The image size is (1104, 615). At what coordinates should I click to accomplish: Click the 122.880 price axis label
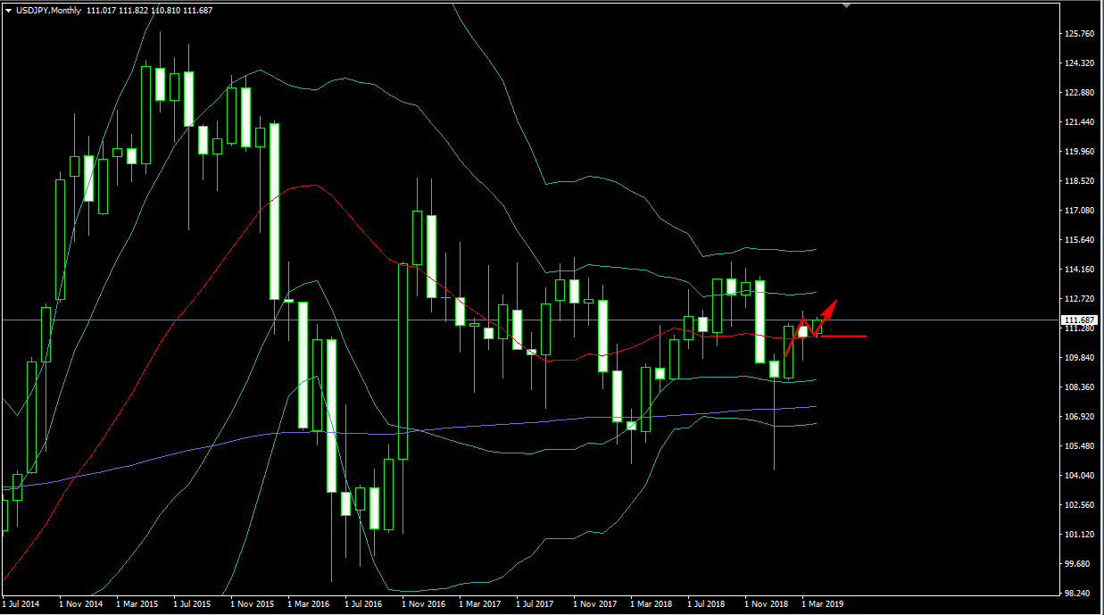1079,93
